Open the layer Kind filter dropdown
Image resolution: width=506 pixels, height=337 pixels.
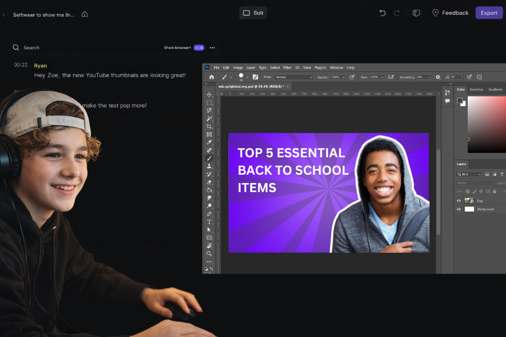point(468,175)
